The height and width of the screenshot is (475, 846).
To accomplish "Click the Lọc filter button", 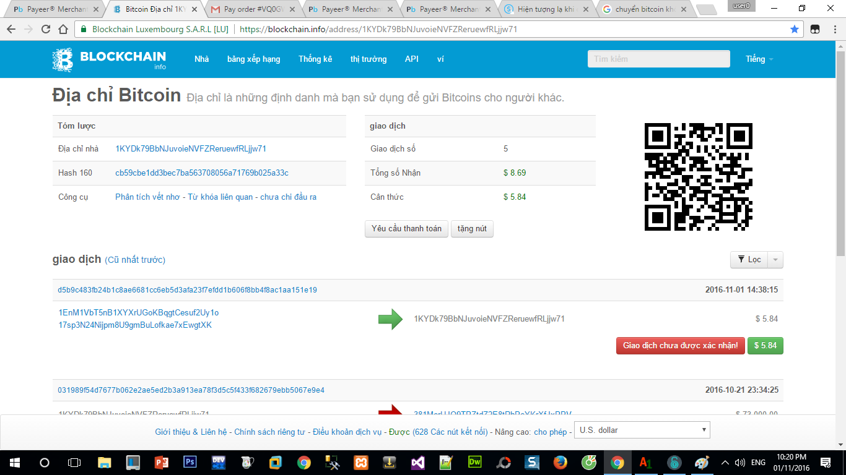I will tap(749, 260).
